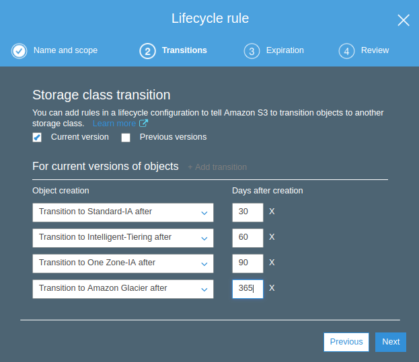Click the days field showing 30

point(247,212)
